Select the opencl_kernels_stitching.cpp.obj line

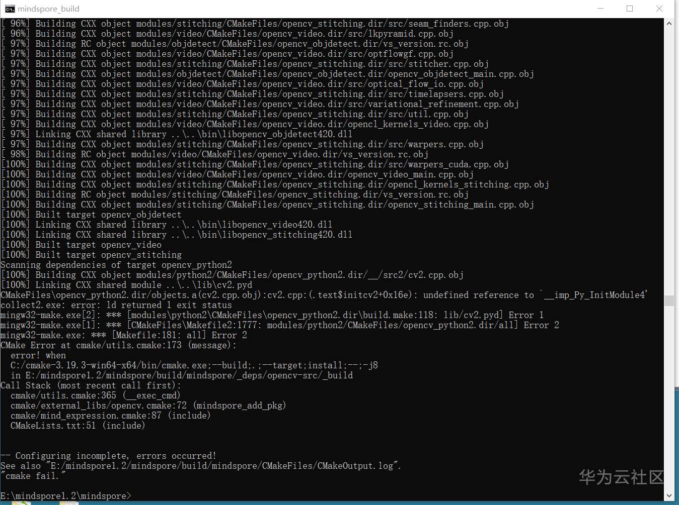pyautogui.click(x=275, y=184)
